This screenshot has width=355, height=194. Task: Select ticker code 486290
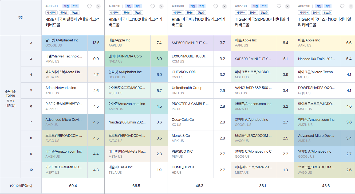304,6
